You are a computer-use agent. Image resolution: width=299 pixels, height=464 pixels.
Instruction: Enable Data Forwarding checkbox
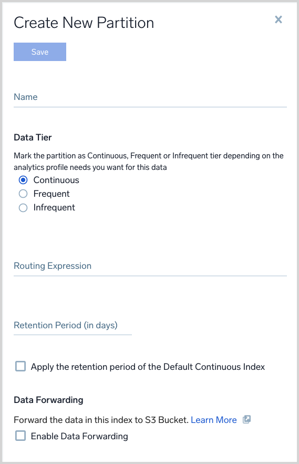click(x=20, y=436)
